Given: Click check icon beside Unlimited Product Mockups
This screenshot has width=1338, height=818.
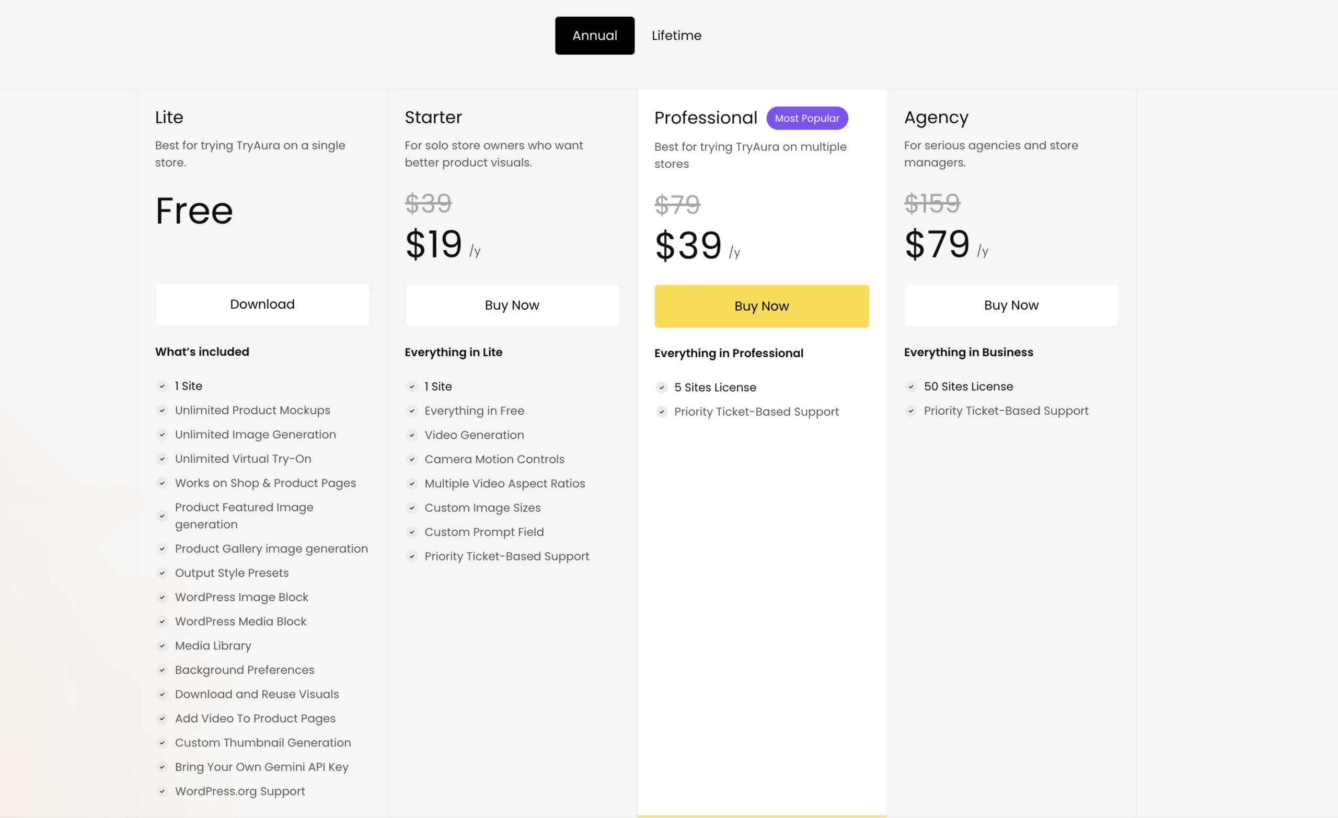Looking at the screenshot, I should click(x=162, y=411).
